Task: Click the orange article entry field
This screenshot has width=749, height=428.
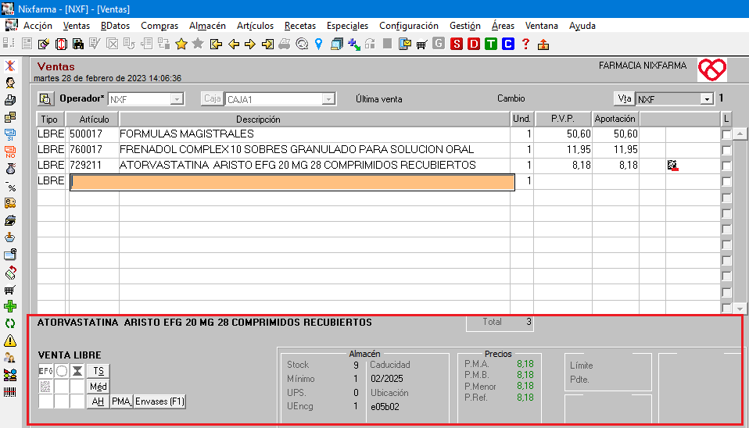Action: coord(292,182)
